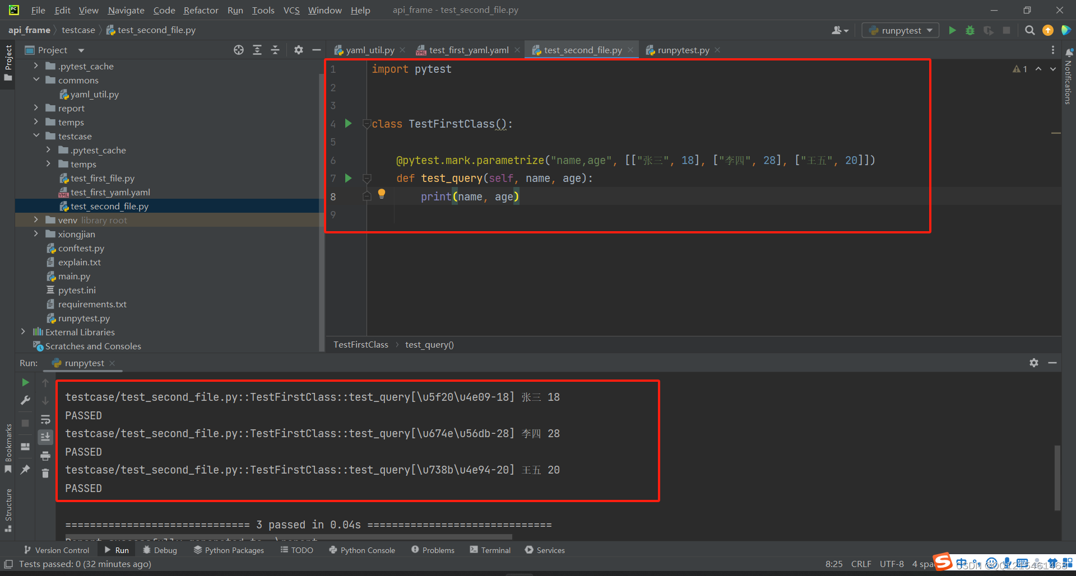
Task: Start debugging with the toolbar bug icon
Action: tap(970, 30)
